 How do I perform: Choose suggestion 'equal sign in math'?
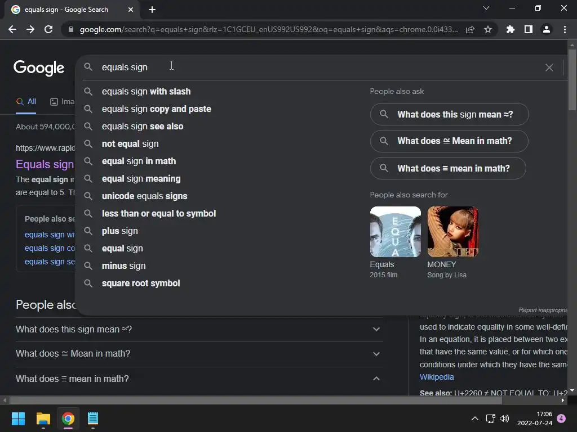click(x=139, y=161)
